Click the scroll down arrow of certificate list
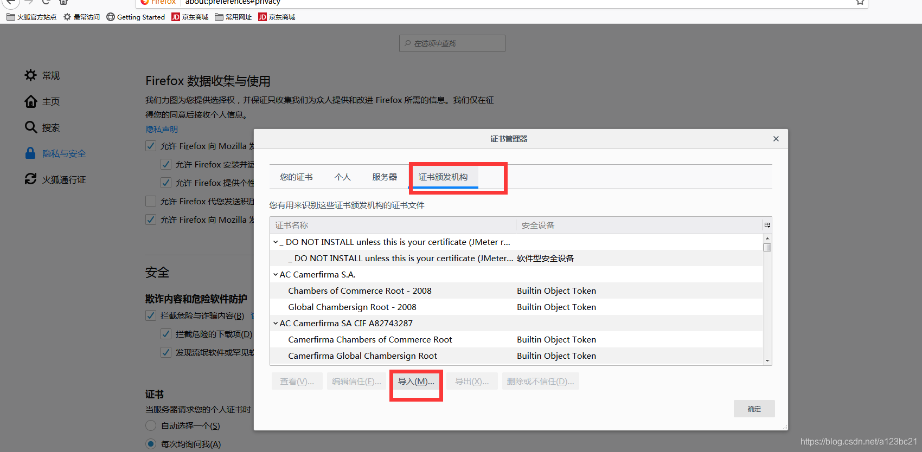922x452 pixels. 767,360
